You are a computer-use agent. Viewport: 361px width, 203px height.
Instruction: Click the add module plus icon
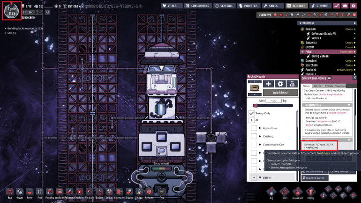pos(269,84)
